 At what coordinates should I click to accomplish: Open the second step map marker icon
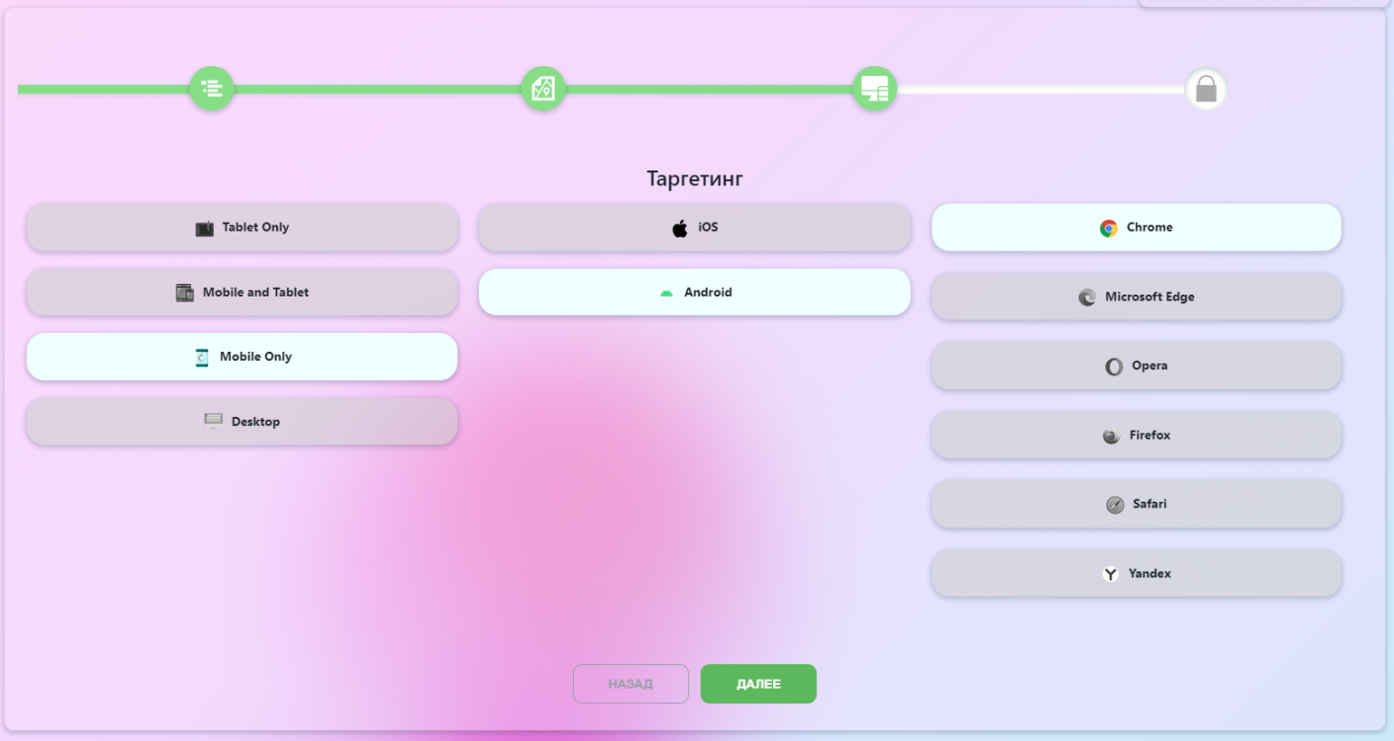[543, 89]
